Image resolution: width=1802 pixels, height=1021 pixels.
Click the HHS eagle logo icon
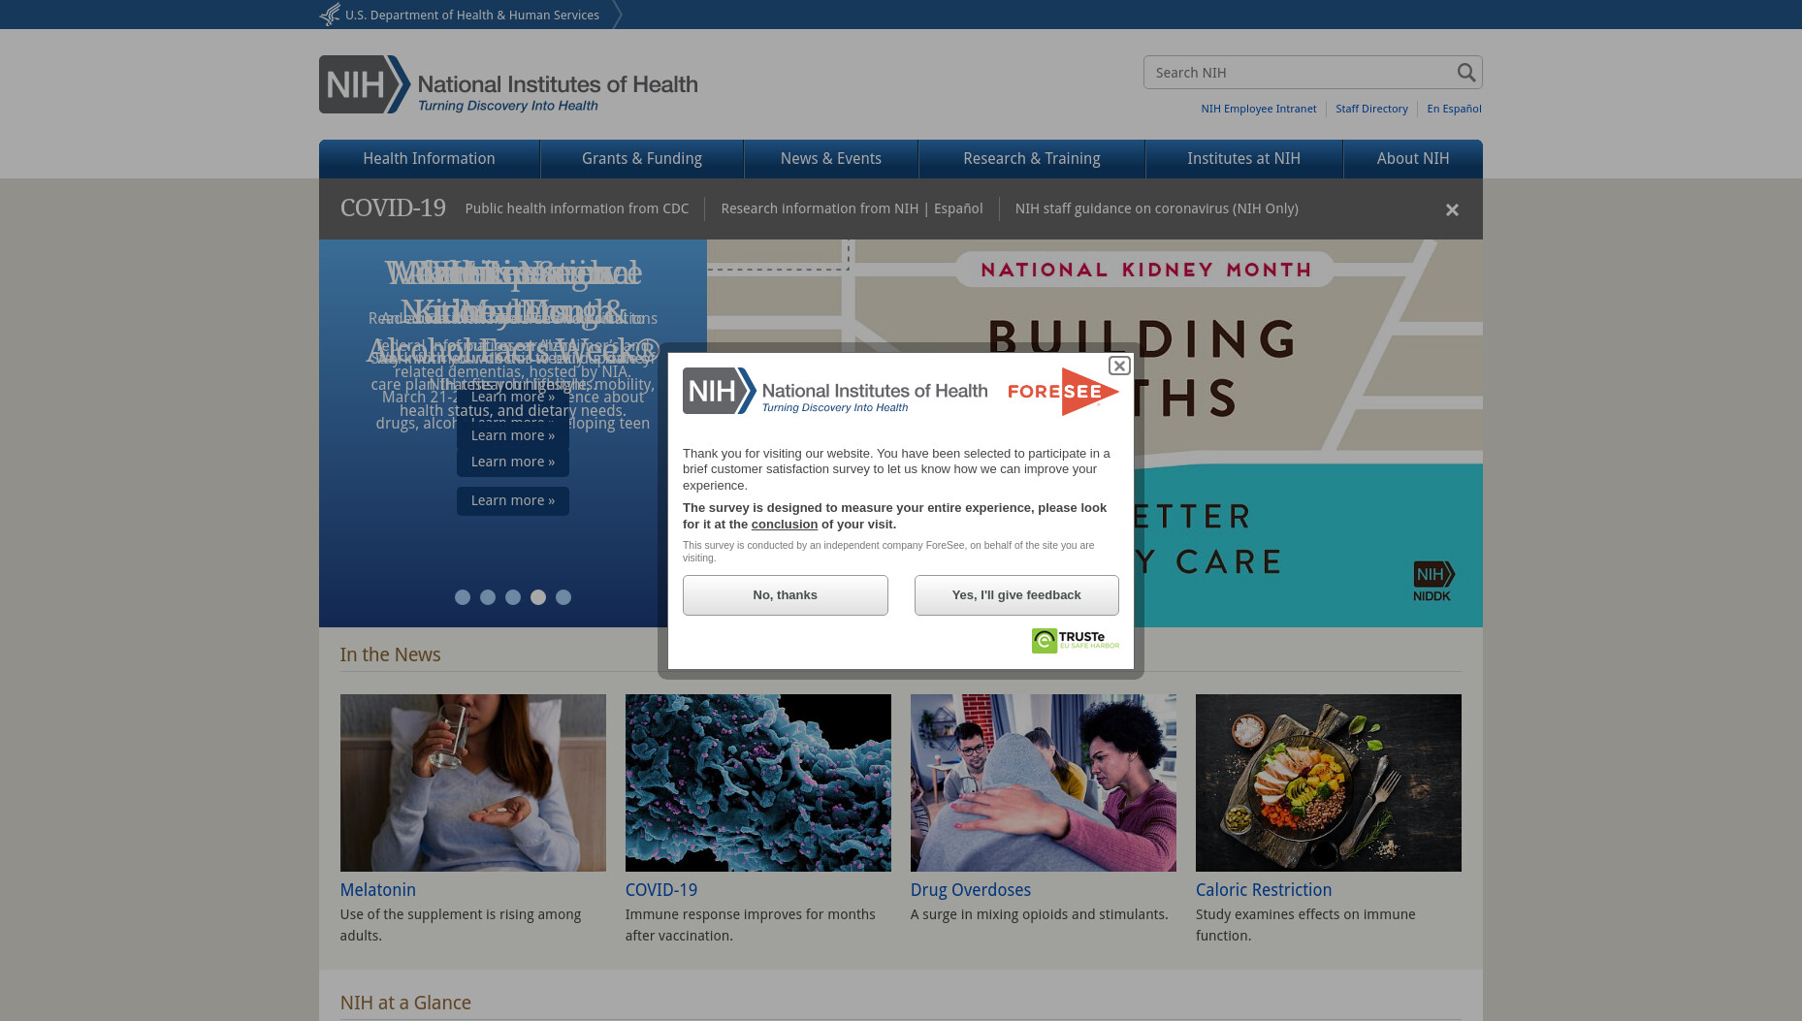(330, 15)
